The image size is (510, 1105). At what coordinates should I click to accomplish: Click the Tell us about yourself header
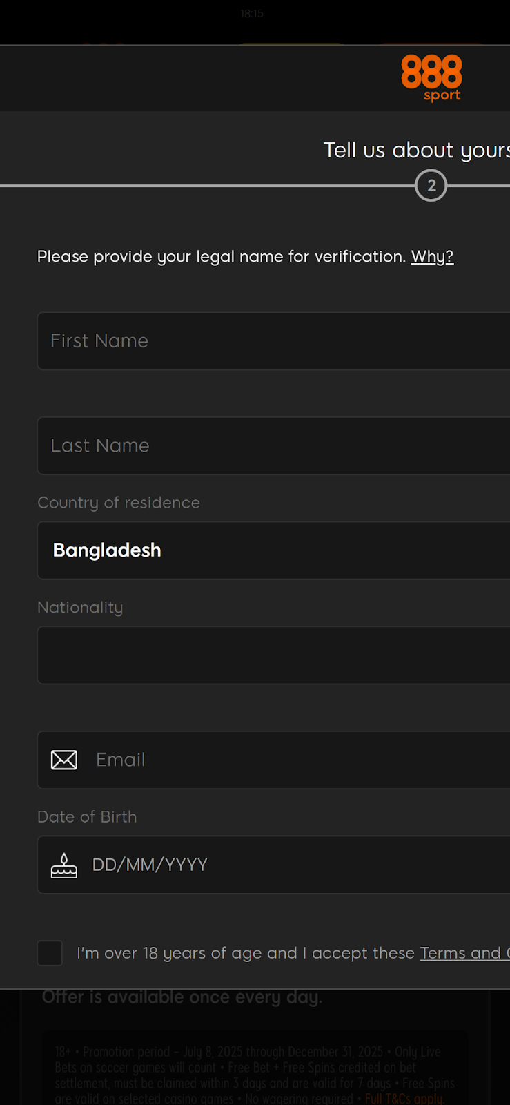click(414, 150)
